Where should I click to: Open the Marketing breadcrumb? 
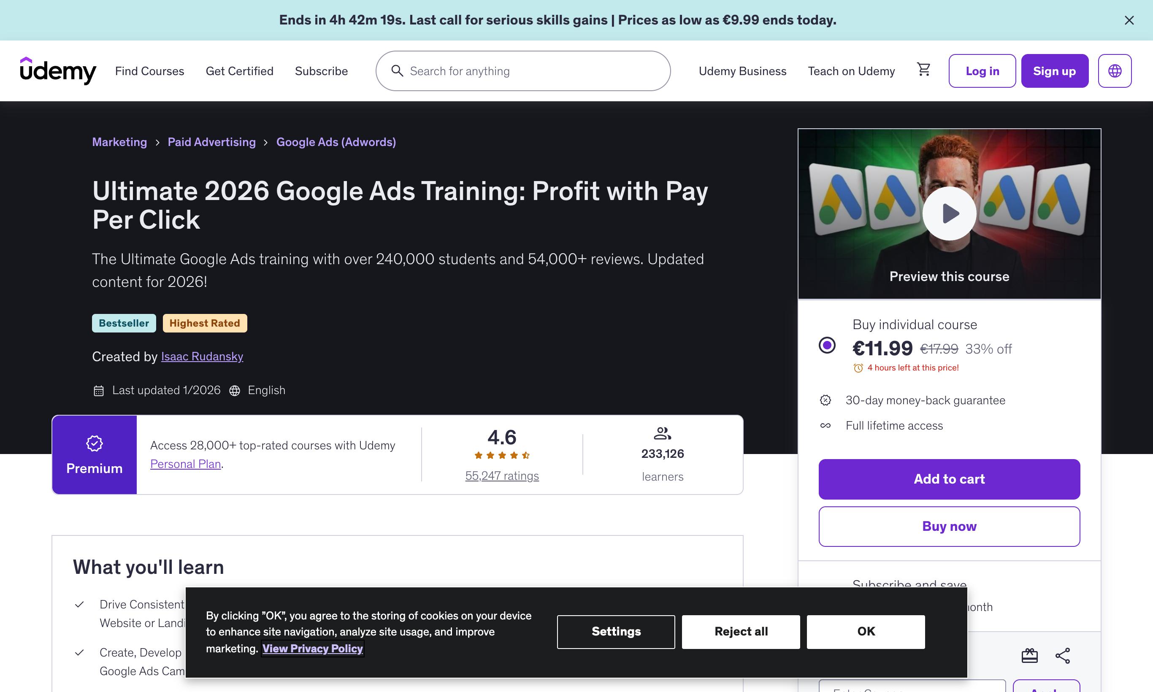coord(119,142)
